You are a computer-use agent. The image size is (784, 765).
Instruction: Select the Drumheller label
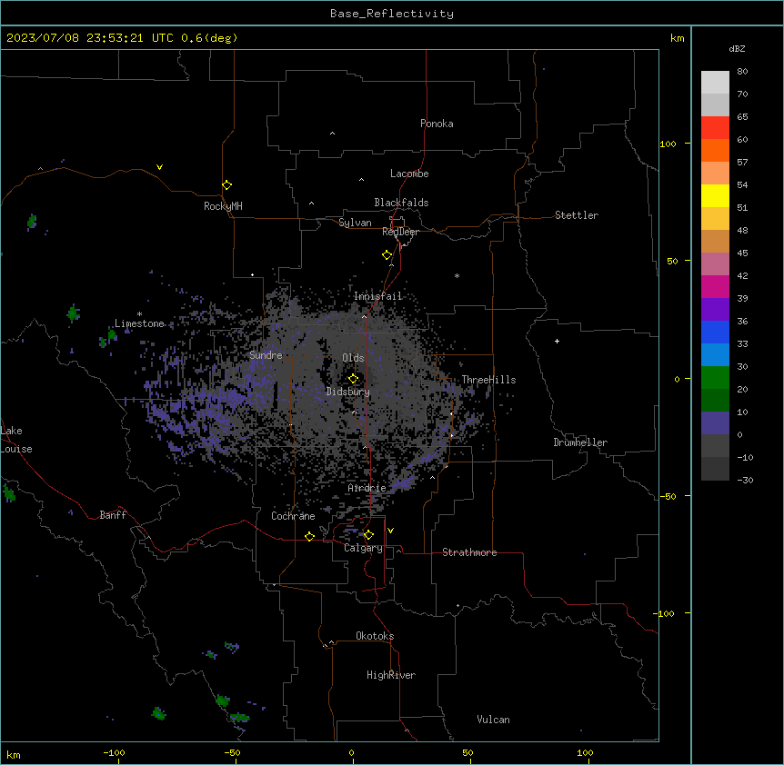pyautogui.click(x=580, y=442)
